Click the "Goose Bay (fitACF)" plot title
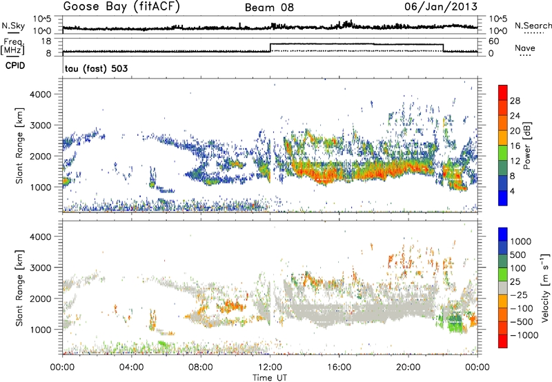The width and height of the screenshot is (552, 382). coord(121,7)
